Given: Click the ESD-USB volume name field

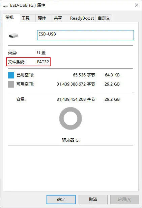Looking at the screenshot, I should 85,35.
